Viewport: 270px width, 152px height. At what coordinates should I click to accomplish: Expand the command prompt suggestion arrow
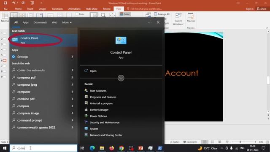(72, 120)
